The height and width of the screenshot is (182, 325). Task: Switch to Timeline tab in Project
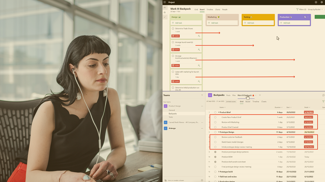click(x=210, y=10)
